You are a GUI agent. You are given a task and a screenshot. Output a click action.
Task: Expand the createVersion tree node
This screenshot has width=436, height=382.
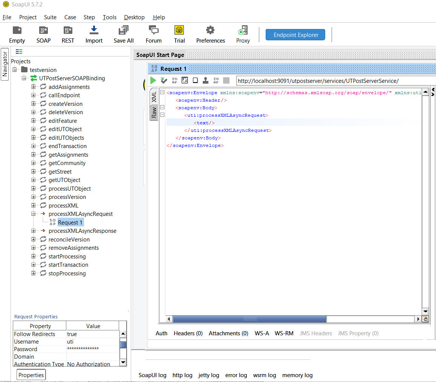[x=34, y=104]
